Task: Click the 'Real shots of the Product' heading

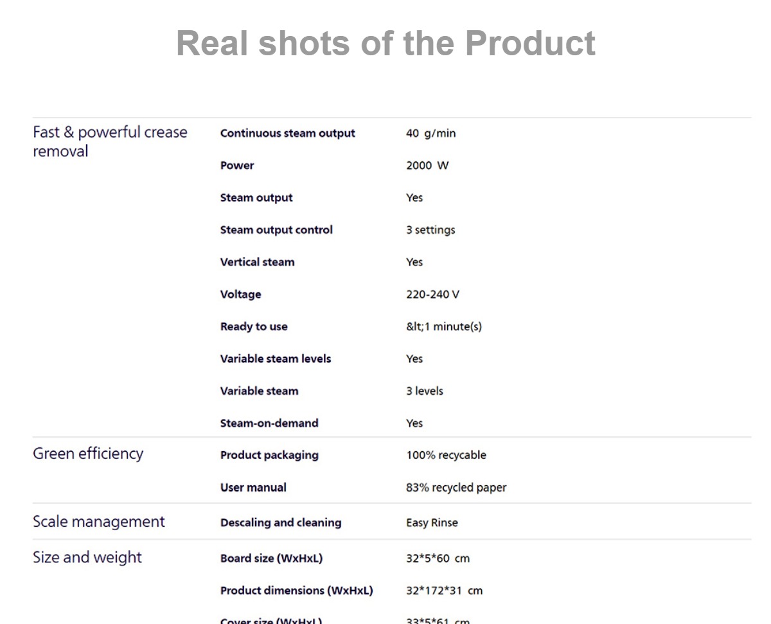Action: (x=385, y=43)
